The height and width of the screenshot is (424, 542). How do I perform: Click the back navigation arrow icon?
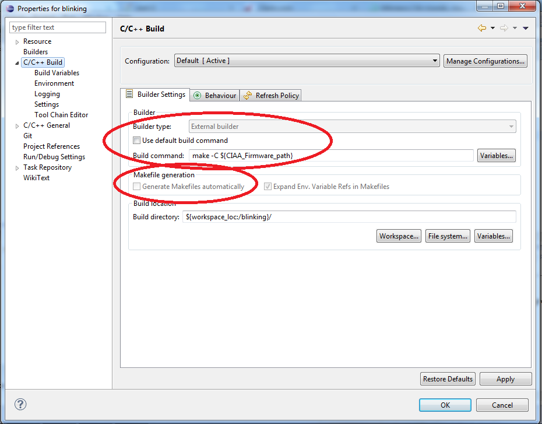(482, 28)
